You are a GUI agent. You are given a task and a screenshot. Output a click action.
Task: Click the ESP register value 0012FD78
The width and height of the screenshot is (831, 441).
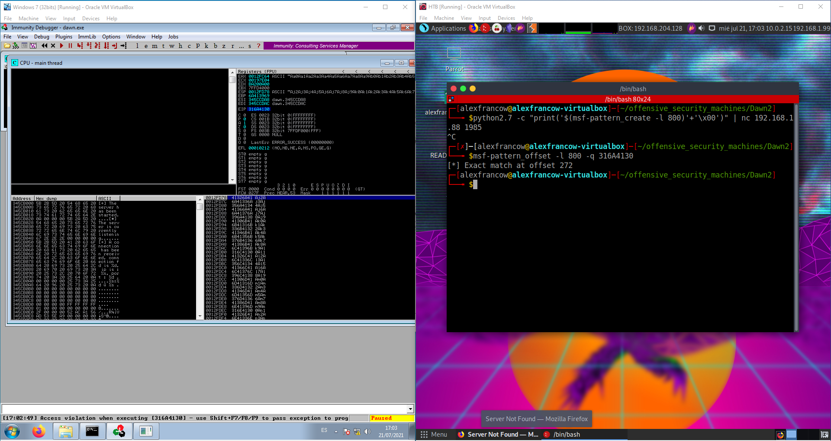click(259, 92)
